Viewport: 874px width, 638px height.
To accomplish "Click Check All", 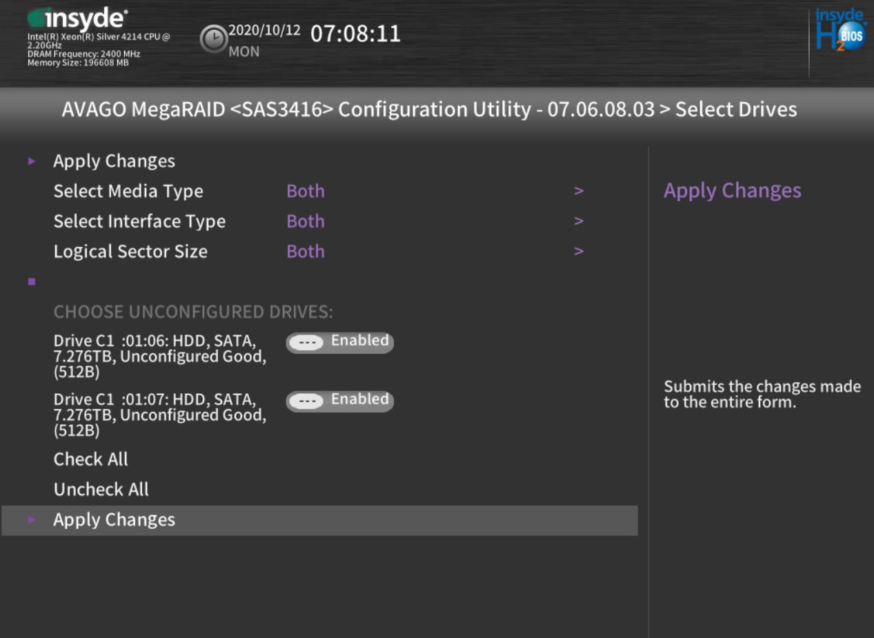I will click(91, 459).
